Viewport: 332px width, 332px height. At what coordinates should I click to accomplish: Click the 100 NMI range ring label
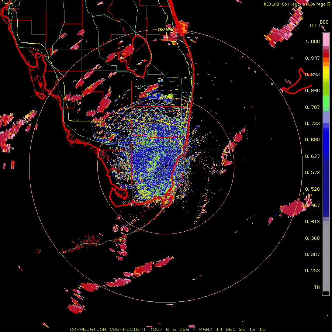tap(166, 29)
